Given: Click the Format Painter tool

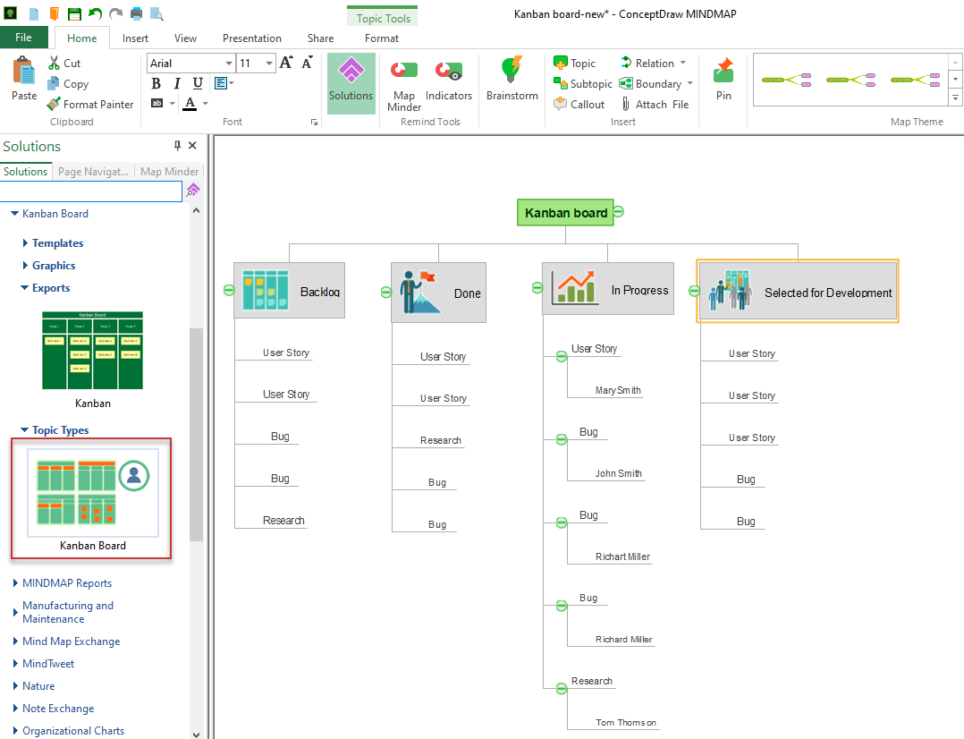Looking at the screenshot, I should (x=89, y=105).
